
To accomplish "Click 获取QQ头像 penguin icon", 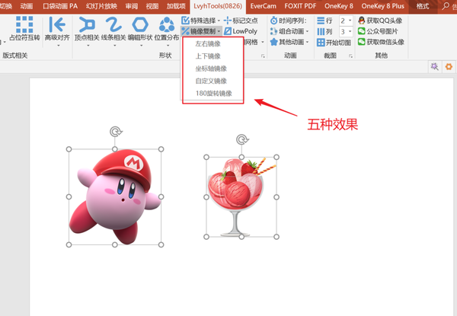I will (361, 21).
